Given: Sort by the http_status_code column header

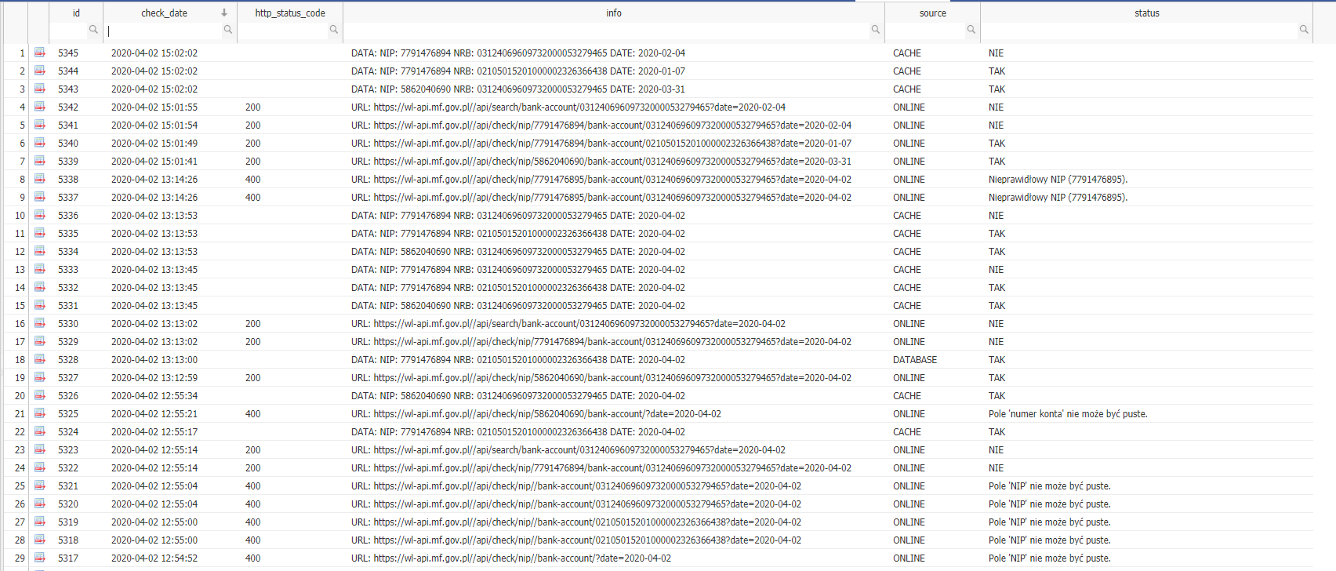Looking at the screenshot, I should click(x=289, y=13).
